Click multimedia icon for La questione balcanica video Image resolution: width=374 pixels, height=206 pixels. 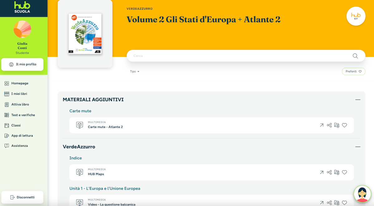pyautogui.click(x=79, y=202)
